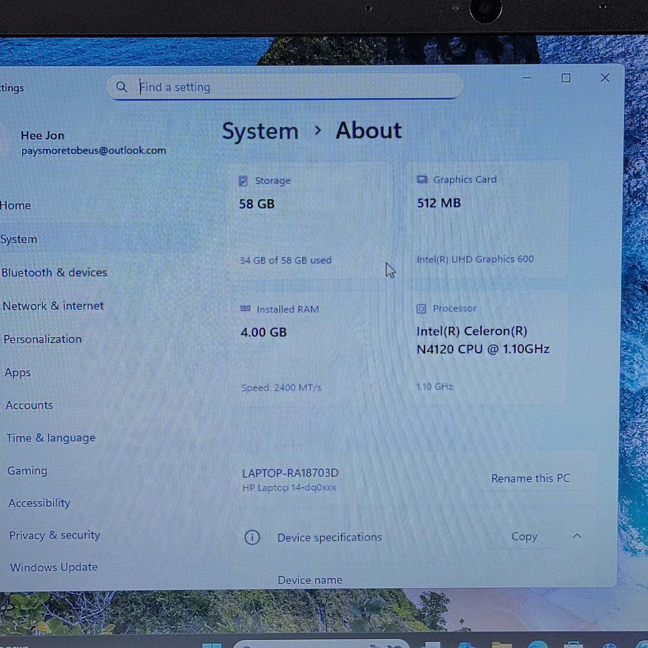The width and height of the screenshot is (648, 648).
Task: Click the 4.00 GB RAM value
Action: [264, 332]
